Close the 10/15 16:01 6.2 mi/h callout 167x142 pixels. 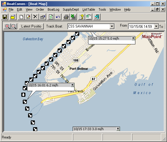point(72,85)
